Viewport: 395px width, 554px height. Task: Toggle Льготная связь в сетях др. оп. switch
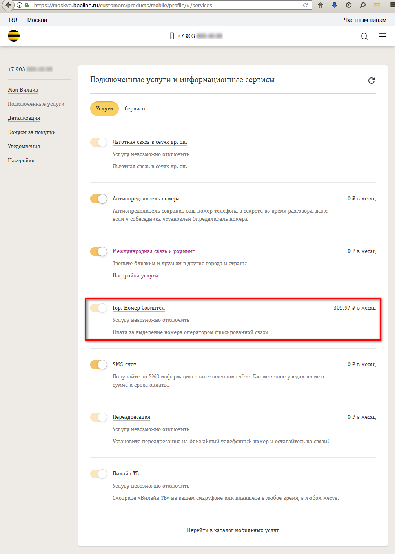pos(98,142)
